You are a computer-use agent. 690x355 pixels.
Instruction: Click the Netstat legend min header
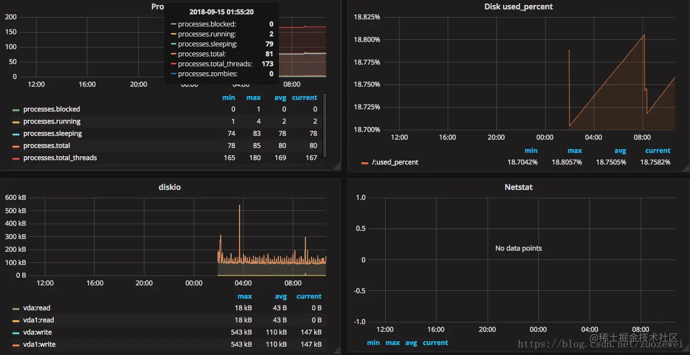point(373,343)
